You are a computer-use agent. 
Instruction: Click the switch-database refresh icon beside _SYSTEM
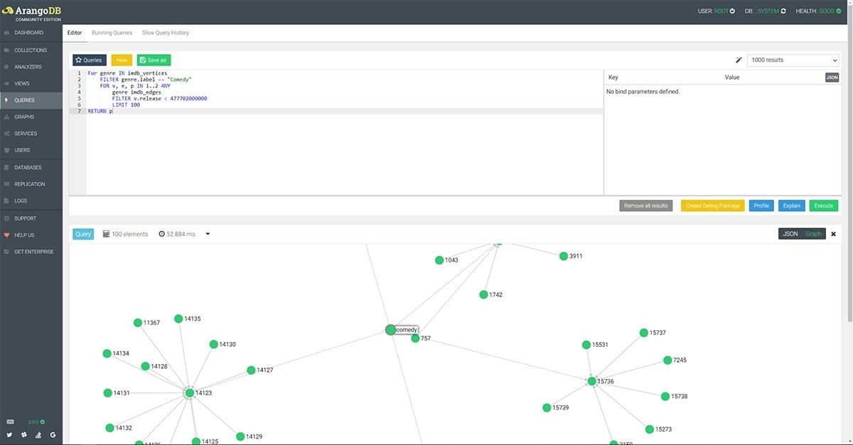point(784,11)
